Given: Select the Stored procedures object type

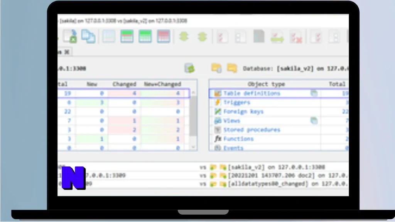Looking at the screenshot, I should click(x=252, y=130).
